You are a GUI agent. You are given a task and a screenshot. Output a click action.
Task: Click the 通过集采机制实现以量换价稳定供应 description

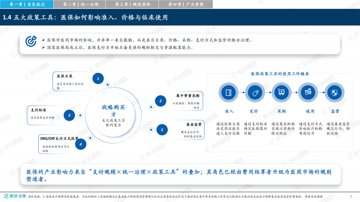(283, 129)
